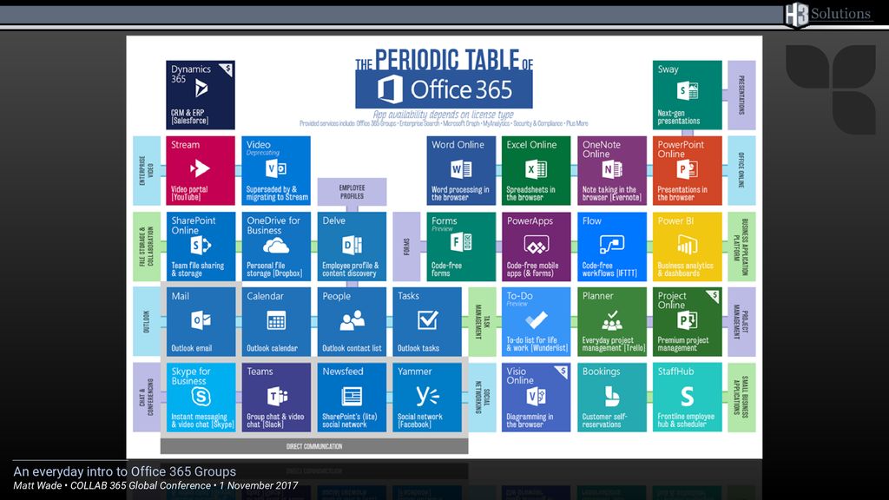Click the Newsfeed page icon

pos(352,396)
